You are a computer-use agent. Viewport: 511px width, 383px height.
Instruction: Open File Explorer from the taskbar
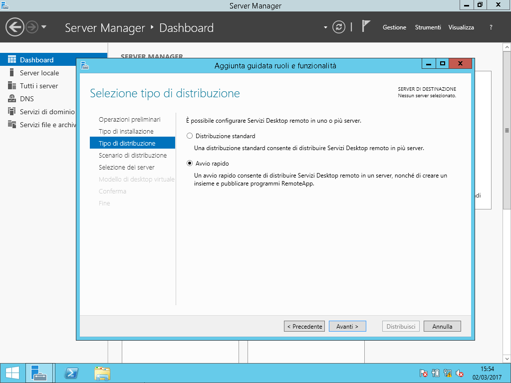pos(102,373)
